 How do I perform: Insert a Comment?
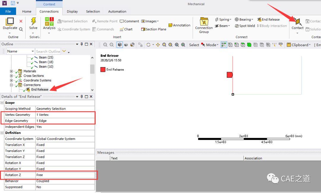(x=129, y=21)
